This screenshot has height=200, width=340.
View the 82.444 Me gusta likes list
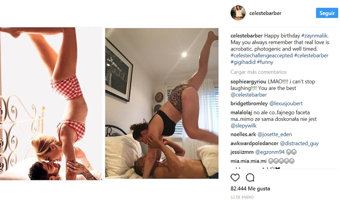pyautogui.click(x=250, y=188)
